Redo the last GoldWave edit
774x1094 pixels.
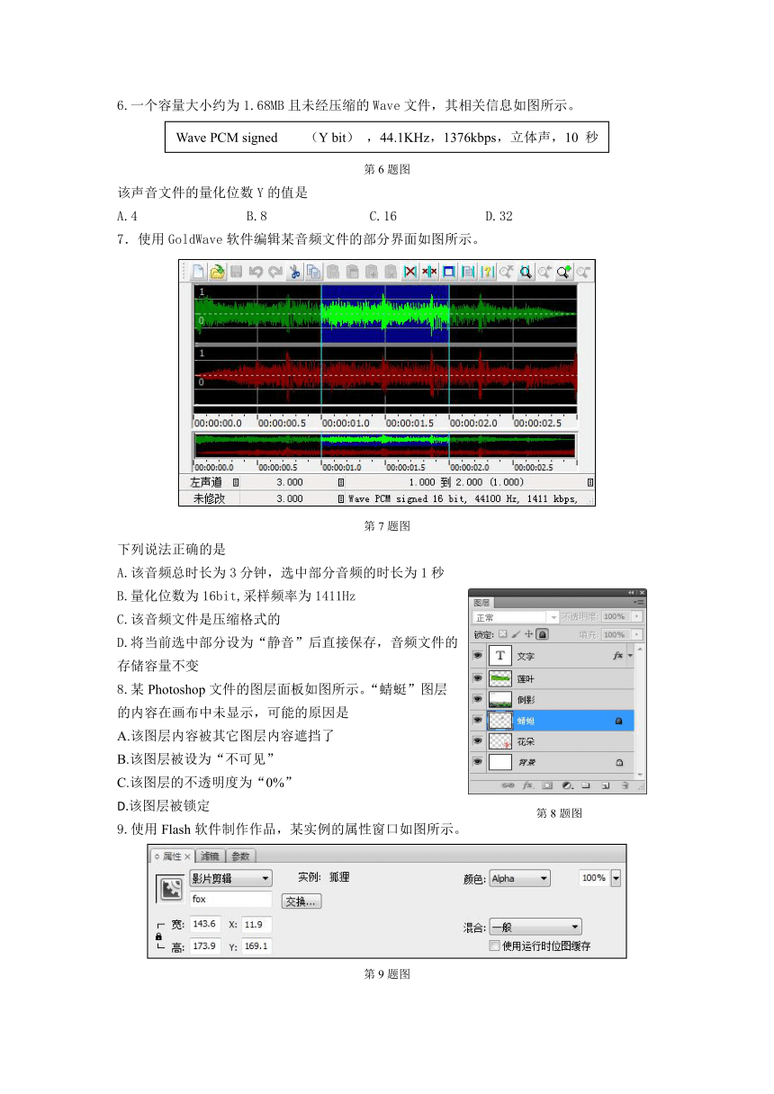pos(274,271)
